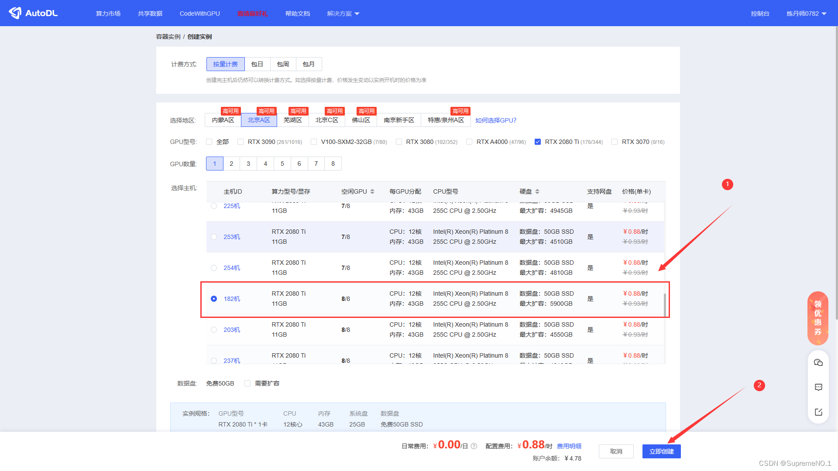Viewport: 838px width, 471px height.
Task: Open host link 237机
Action: pos(232,361)
